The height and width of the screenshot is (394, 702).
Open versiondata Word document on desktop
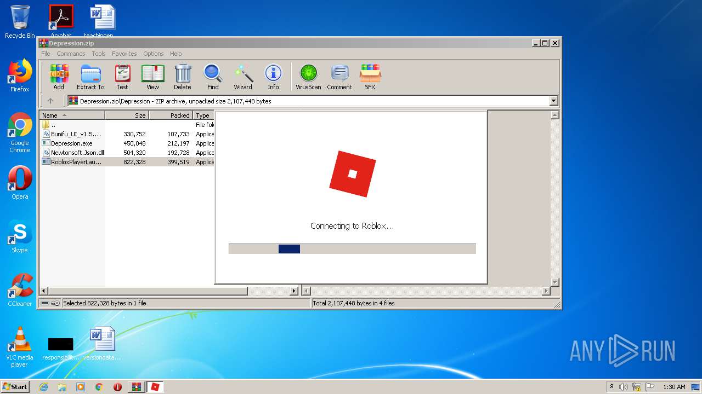point(102,344)
